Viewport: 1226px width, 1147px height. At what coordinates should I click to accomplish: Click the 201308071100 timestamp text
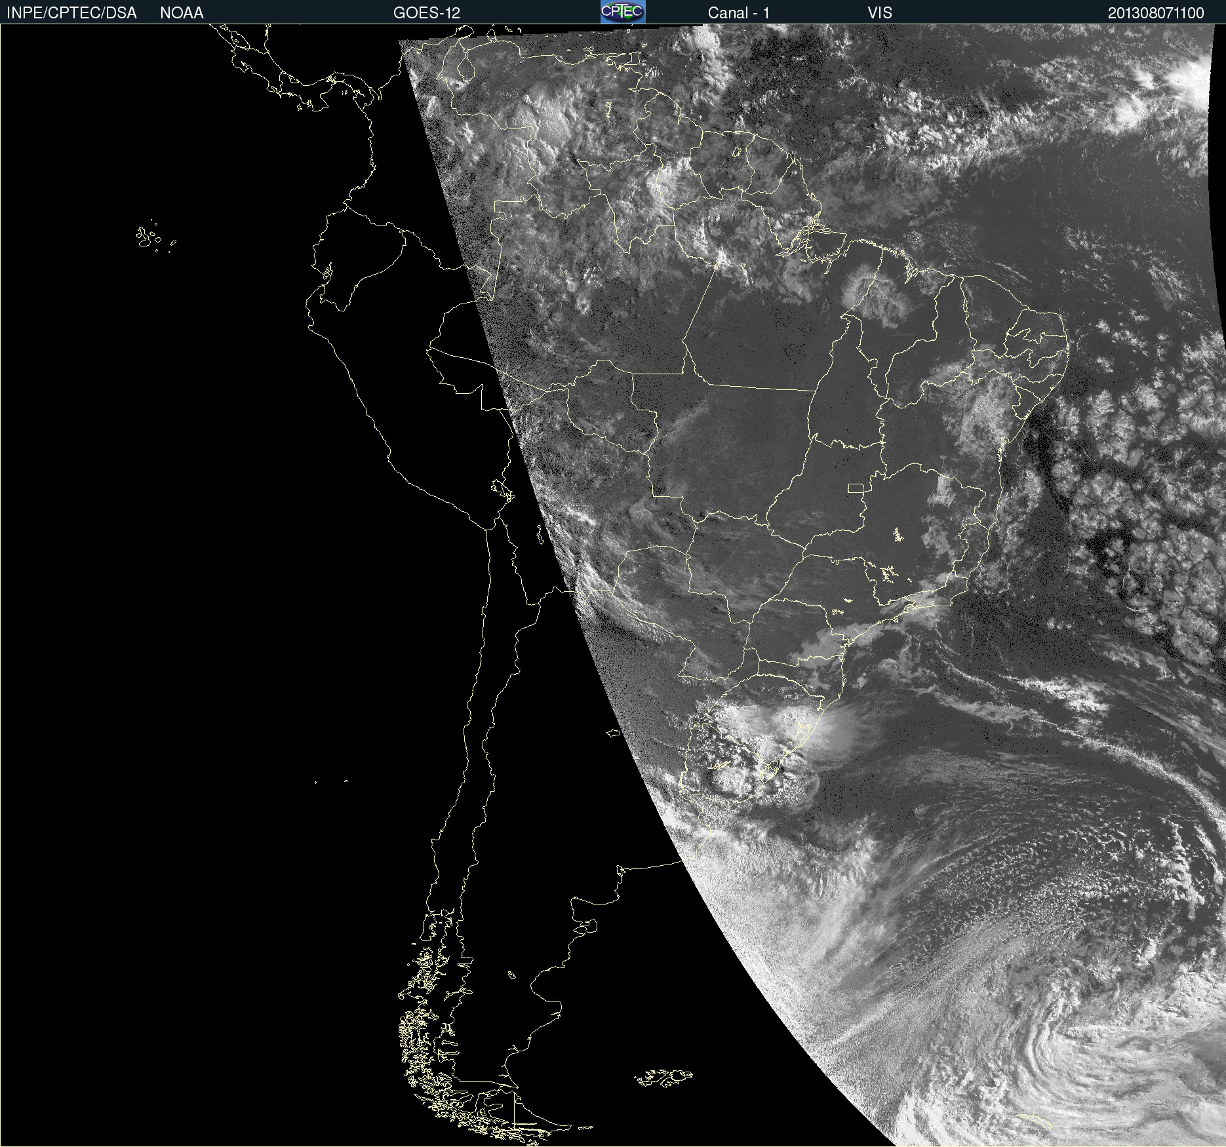[x=1156, y=13]
